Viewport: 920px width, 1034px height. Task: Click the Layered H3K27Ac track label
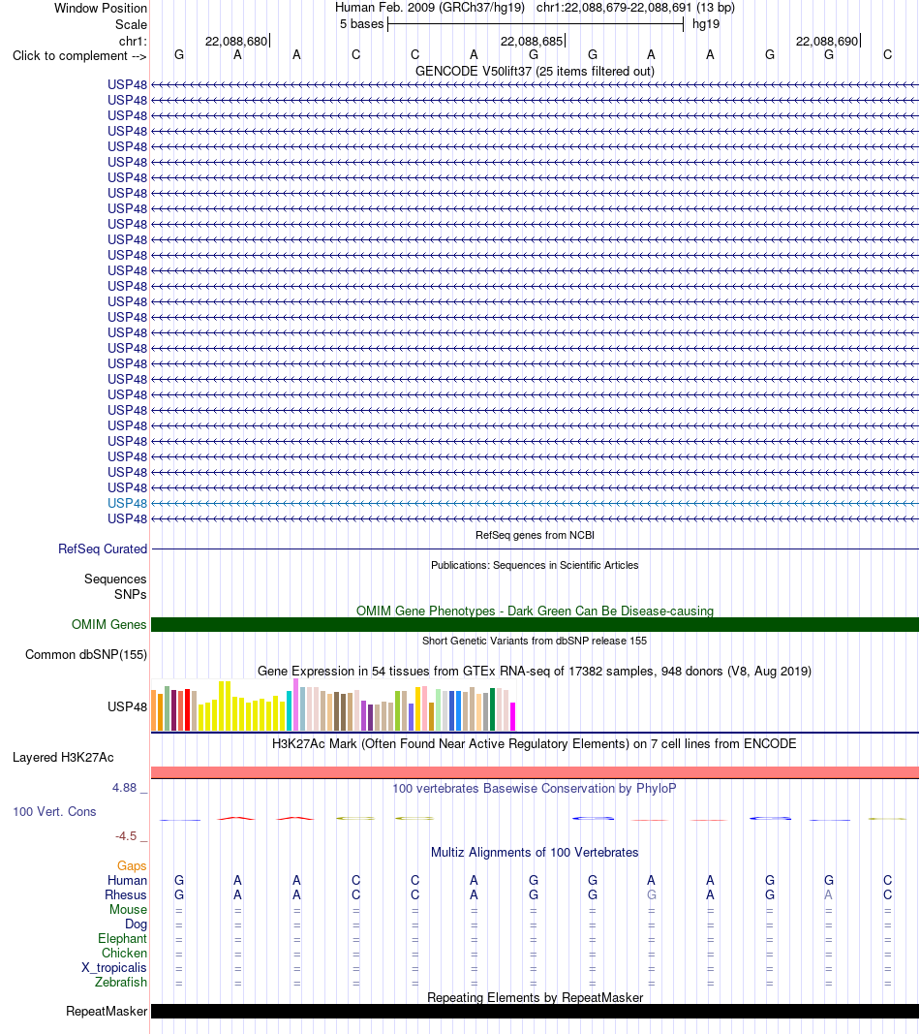63,757
